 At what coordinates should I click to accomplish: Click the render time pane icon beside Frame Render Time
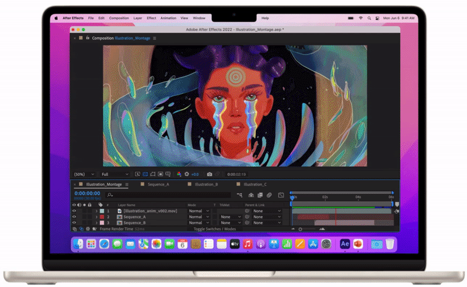(x=95, y=229)
